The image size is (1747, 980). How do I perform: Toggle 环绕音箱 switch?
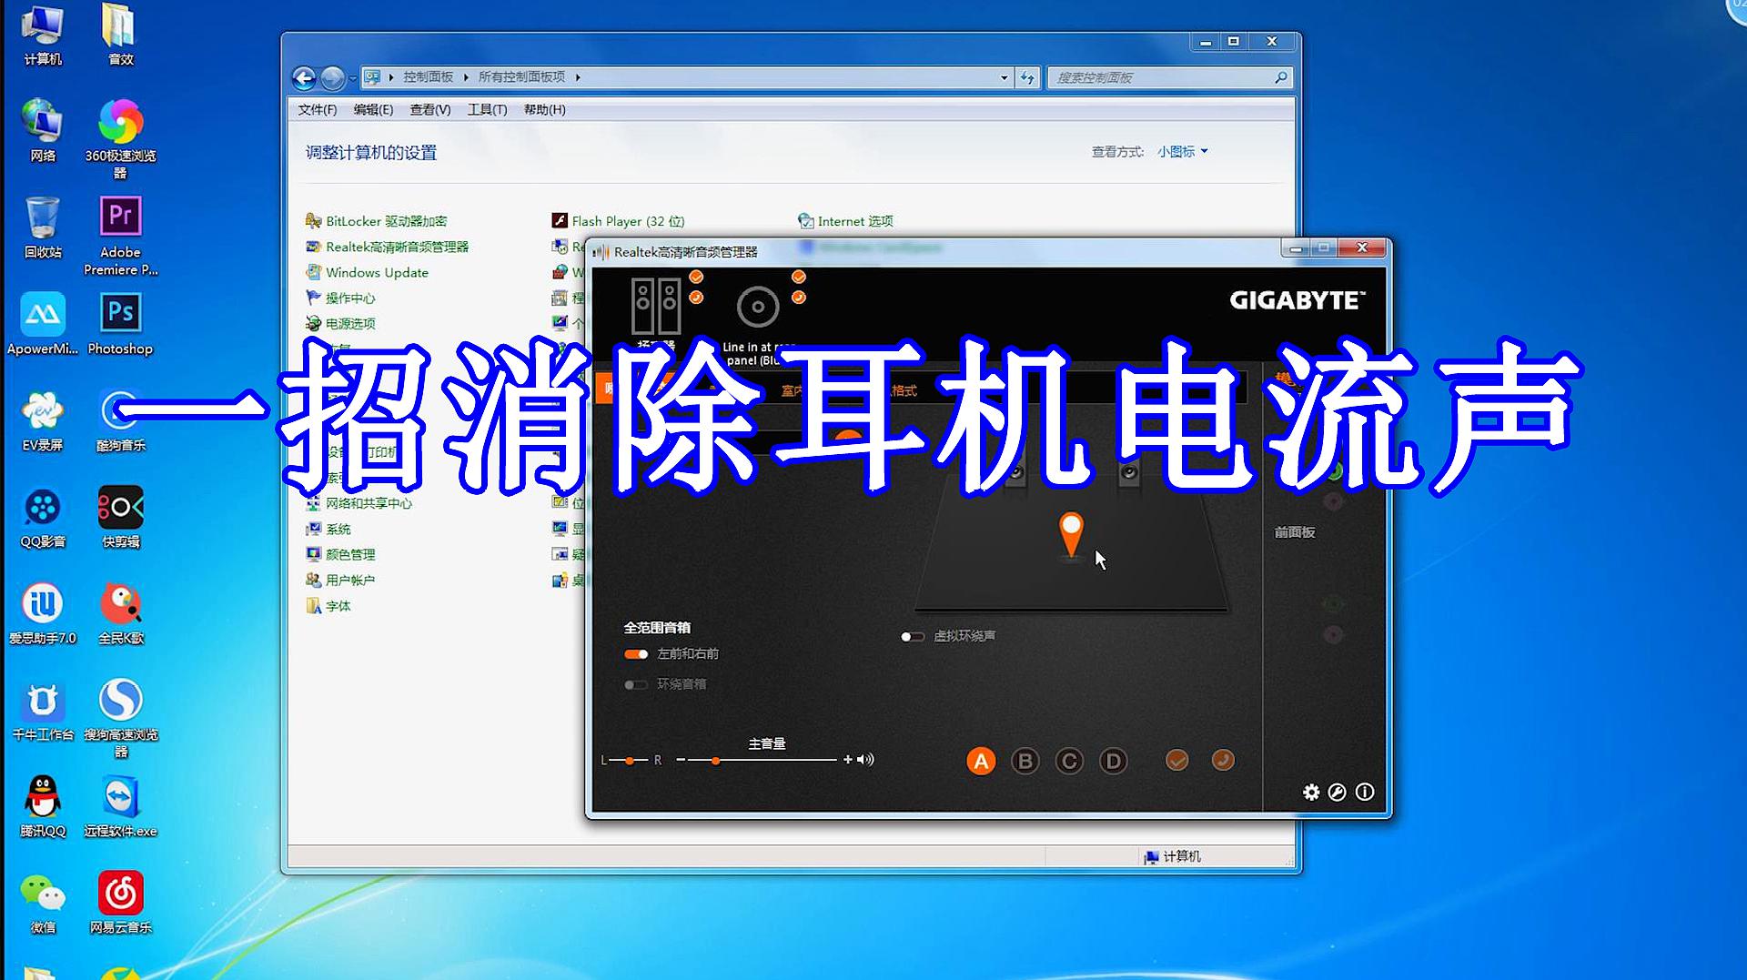[636, 684]
